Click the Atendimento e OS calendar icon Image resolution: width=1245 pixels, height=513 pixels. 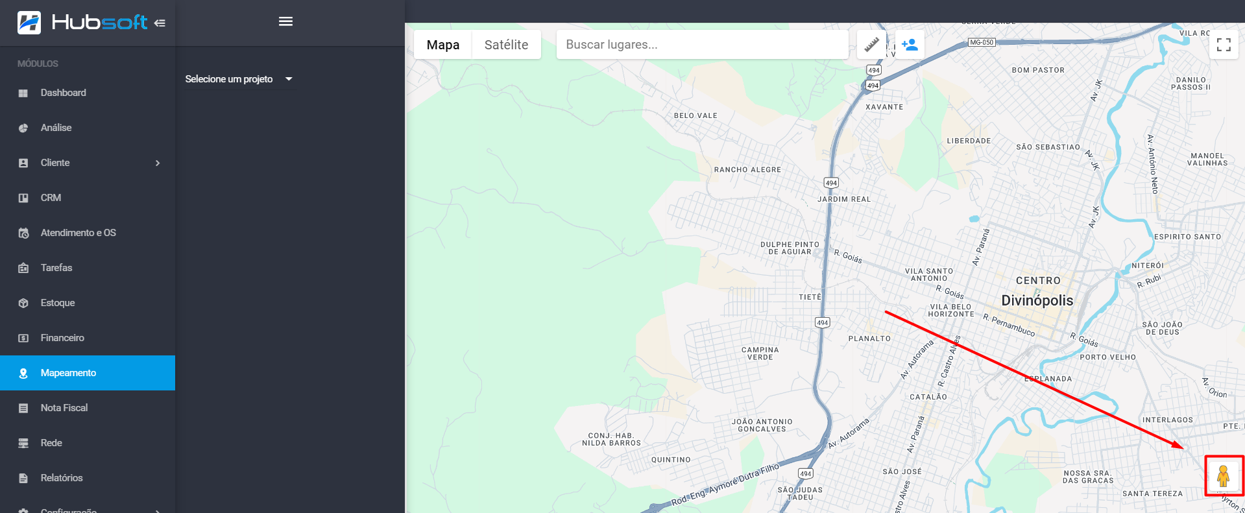coord(23,233)
